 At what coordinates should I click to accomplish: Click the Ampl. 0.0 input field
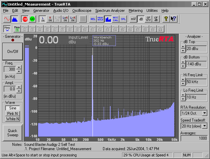[10, 89]
